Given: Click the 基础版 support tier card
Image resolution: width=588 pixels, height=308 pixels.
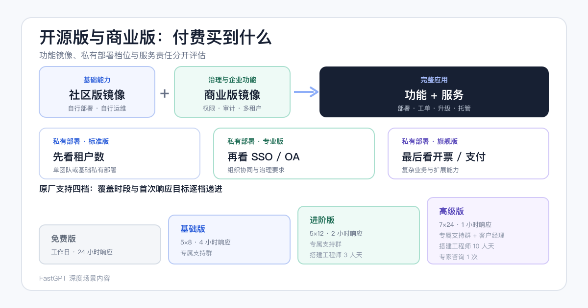Looking at the screenshot, I should tap(229, 240).
